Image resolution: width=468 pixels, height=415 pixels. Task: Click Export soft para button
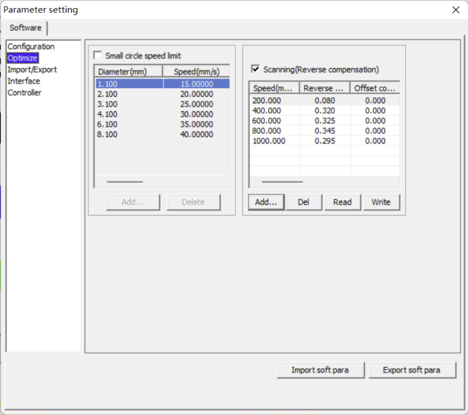pyautogui.click(x=412, y=370)
